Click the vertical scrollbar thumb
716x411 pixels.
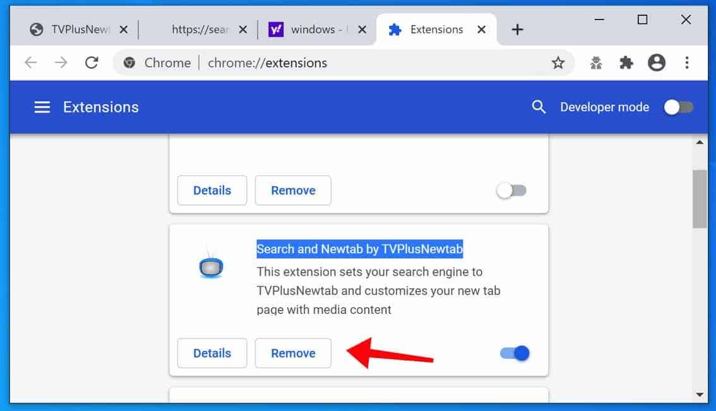point(700,199)
